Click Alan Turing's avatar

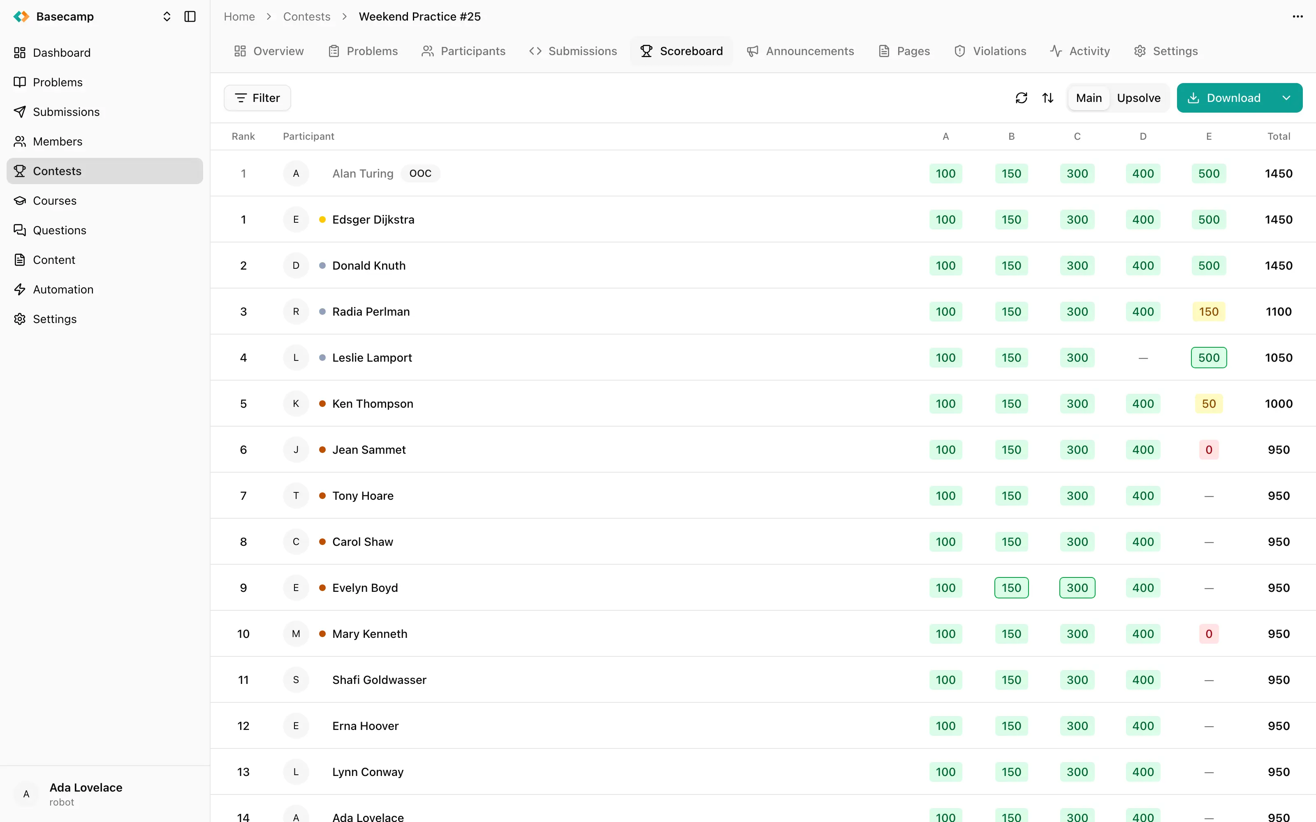pos(296,173)
